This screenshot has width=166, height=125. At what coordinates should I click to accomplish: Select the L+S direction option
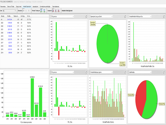point(23,11)
